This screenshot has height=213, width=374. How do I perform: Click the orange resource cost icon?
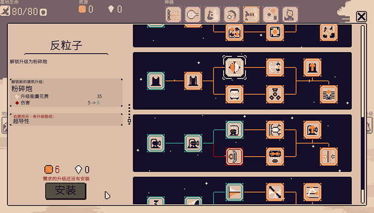49,169
